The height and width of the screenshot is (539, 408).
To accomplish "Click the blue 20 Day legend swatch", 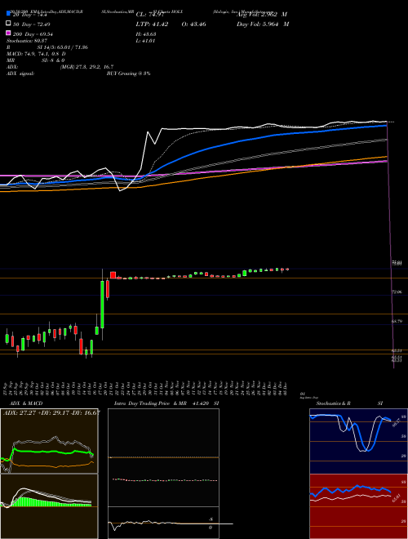I will click(8, 14).
